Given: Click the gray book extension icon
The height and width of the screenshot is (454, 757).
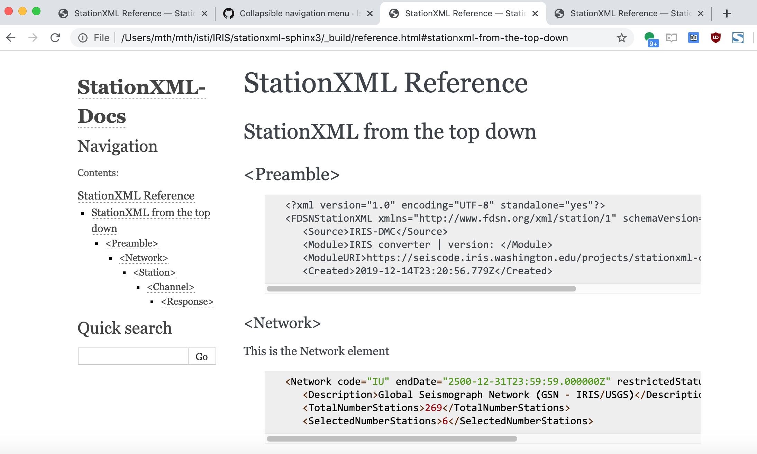Looking at the screenshot, I should (671, 38).
